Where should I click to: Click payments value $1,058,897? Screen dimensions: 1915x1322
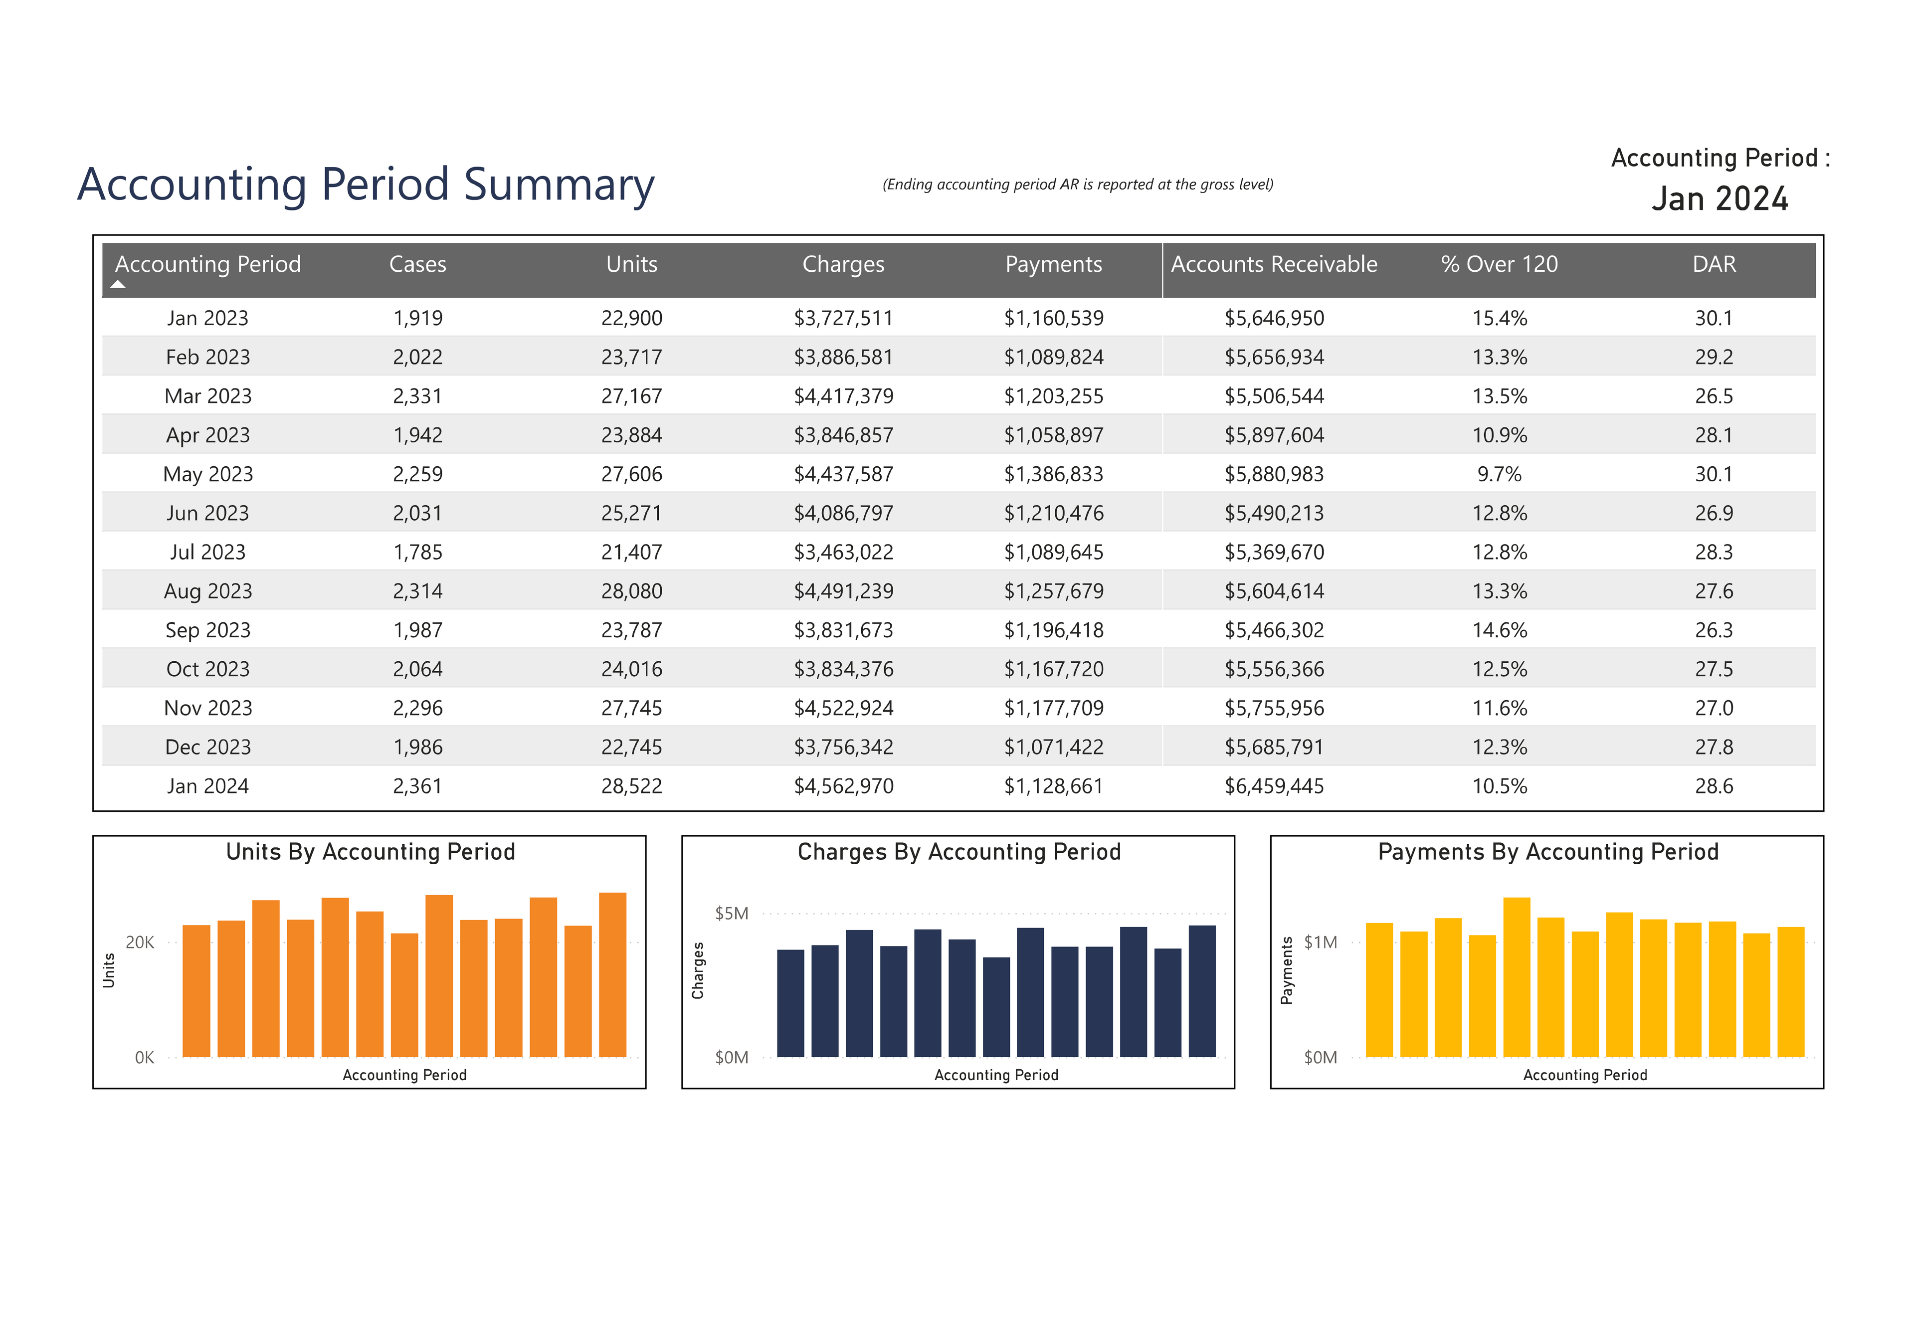(x=1054, y=435)
